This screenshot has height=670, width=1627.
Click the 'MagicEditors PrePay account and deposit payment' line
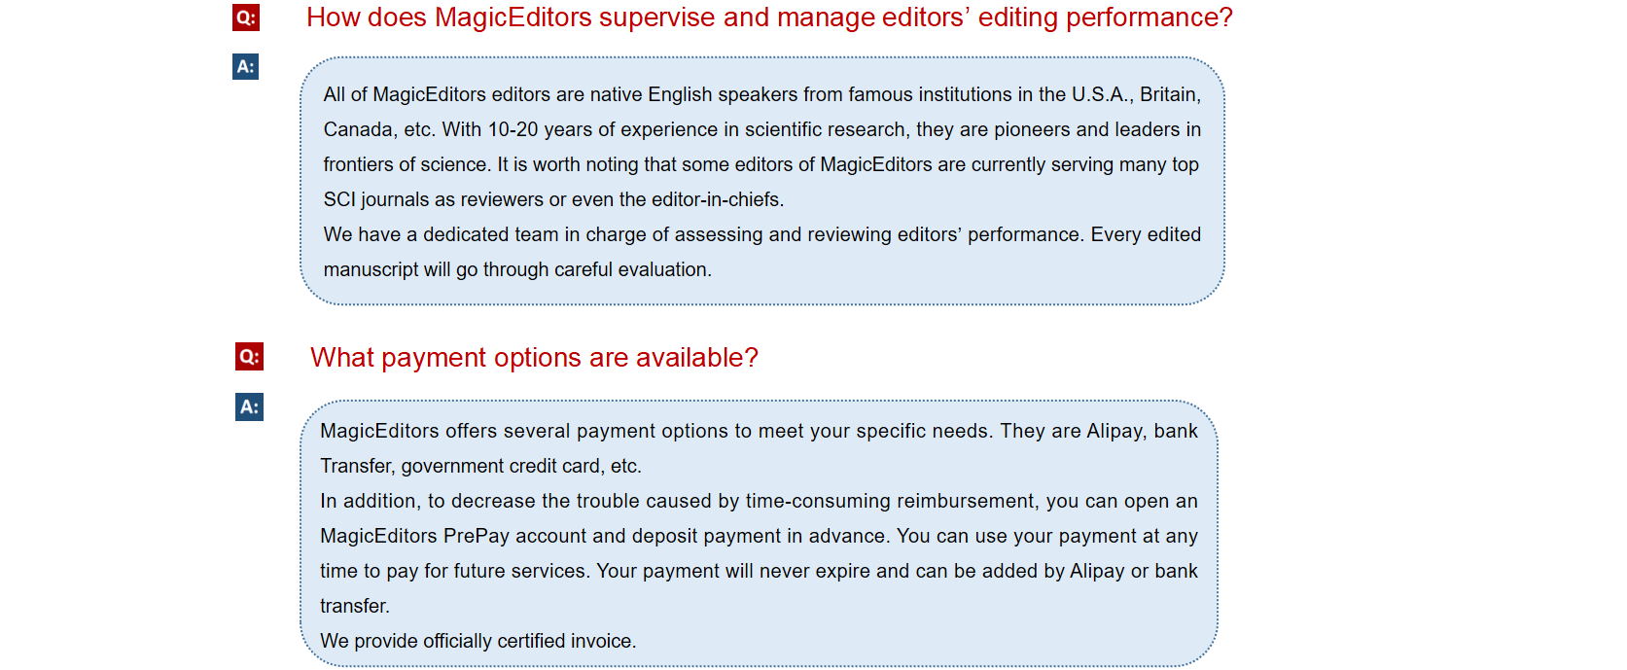point(759,536)
